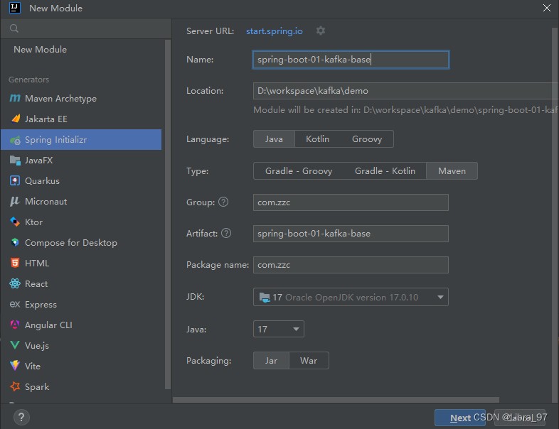Select Vue.js generator entry

81,345
